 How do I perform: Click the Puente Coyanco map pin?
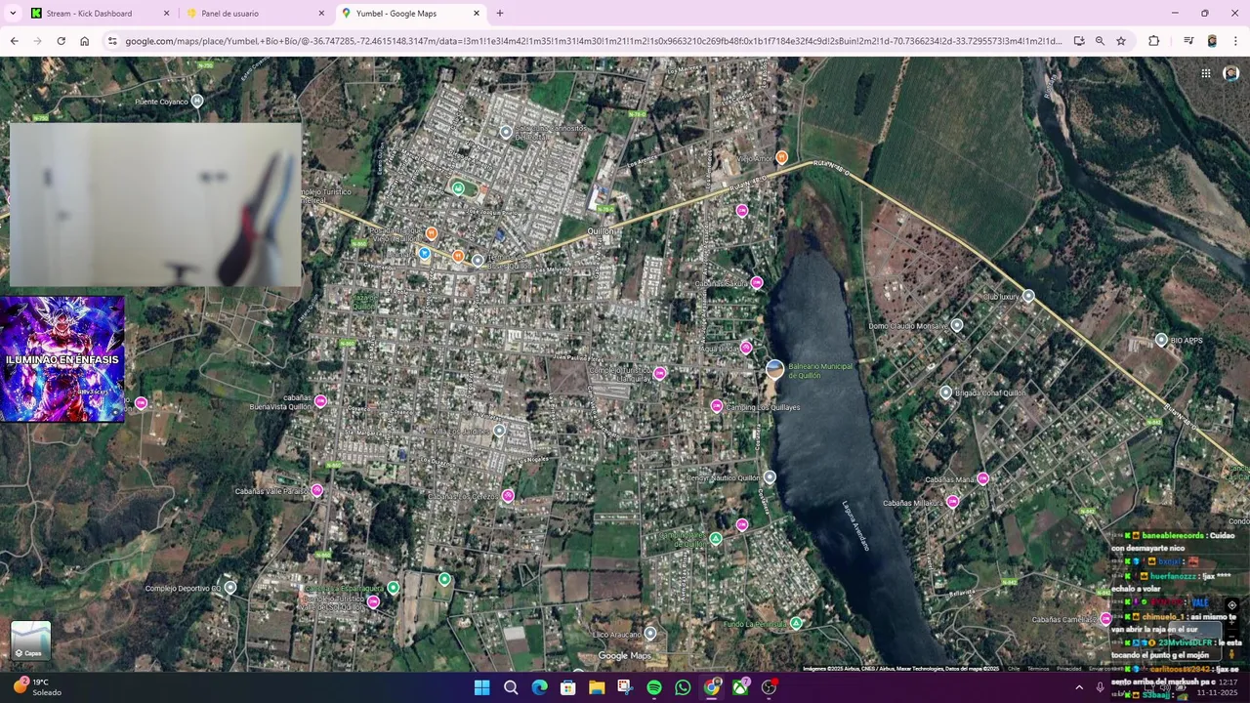197,101
